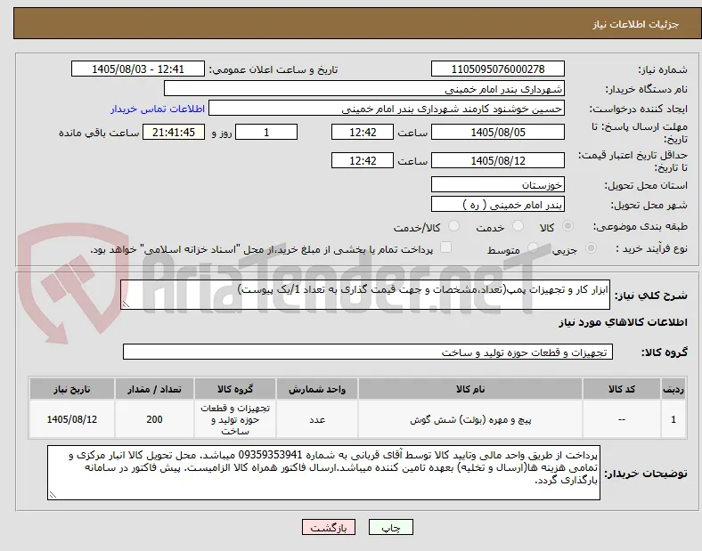Click the جزئیات اطلاعات نیاز header title
The width and height of the screenshot is (702, 551).
tap(636, 24)
